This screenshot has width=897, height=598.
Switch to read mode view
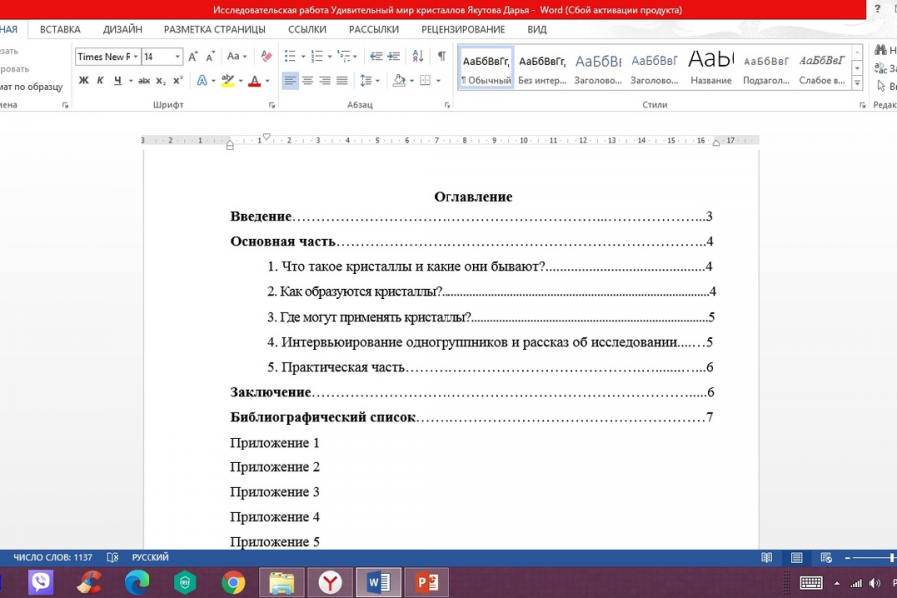click(767, 557)
